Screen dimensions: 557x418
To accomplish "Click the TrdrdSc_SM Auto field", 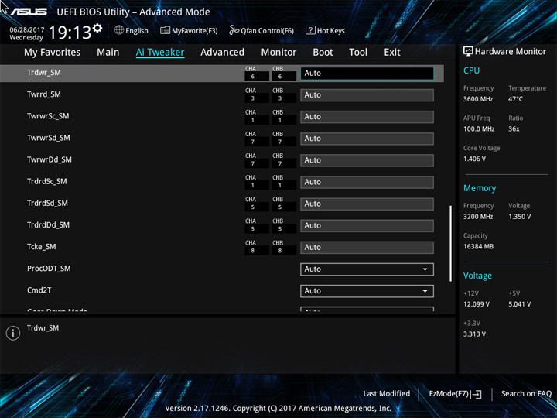I will click(x=367, y=182).
